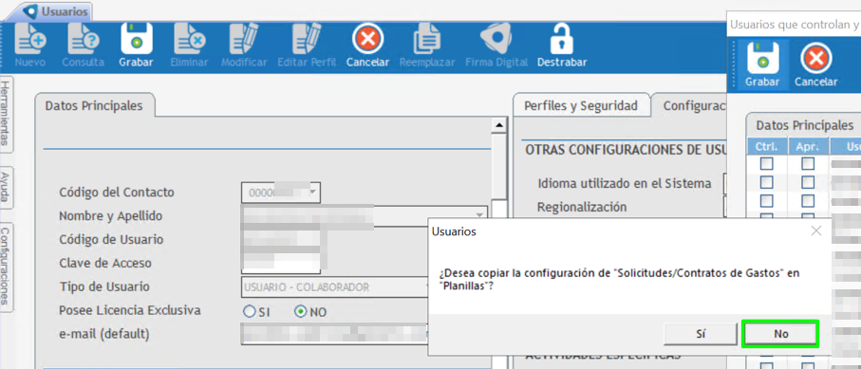Click the Regionalización label
861x369 pixels.
click(x=582, y=207)
